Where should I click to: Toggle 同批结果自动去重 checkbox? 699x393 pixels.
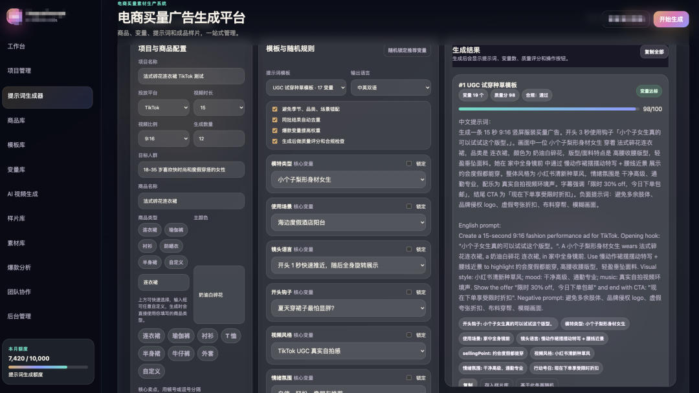[x=274, y=120]
